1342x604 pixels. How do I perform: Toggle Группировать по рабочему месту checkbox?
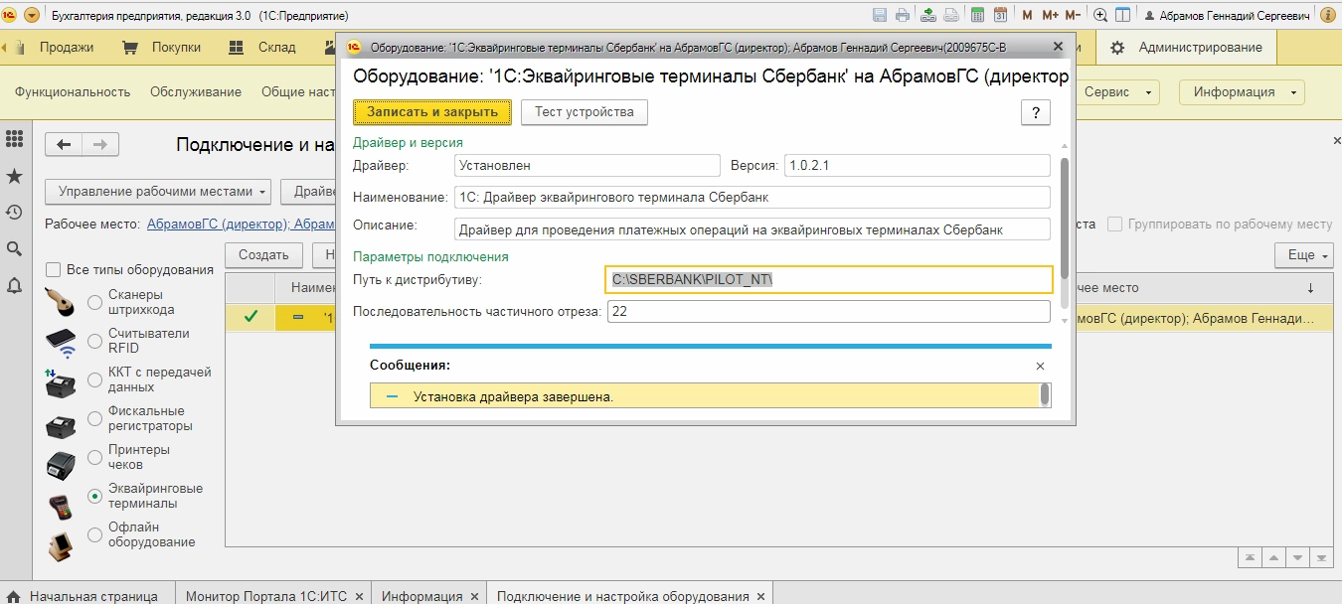(x=1115, y=224)
